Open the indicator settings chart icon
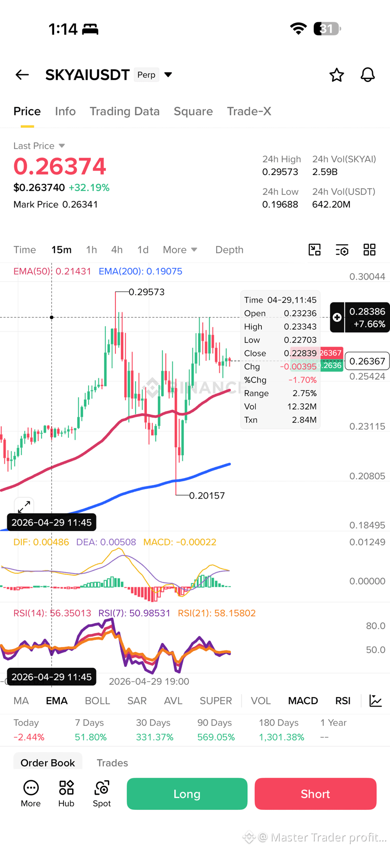Image resolution: width=390 pixels, height=849 pixels. coord(375,701)
